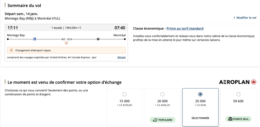Click the red maple leaf Aeroplan emblem
The height and width of the screenshot is (127, 260).
point(253,82)
